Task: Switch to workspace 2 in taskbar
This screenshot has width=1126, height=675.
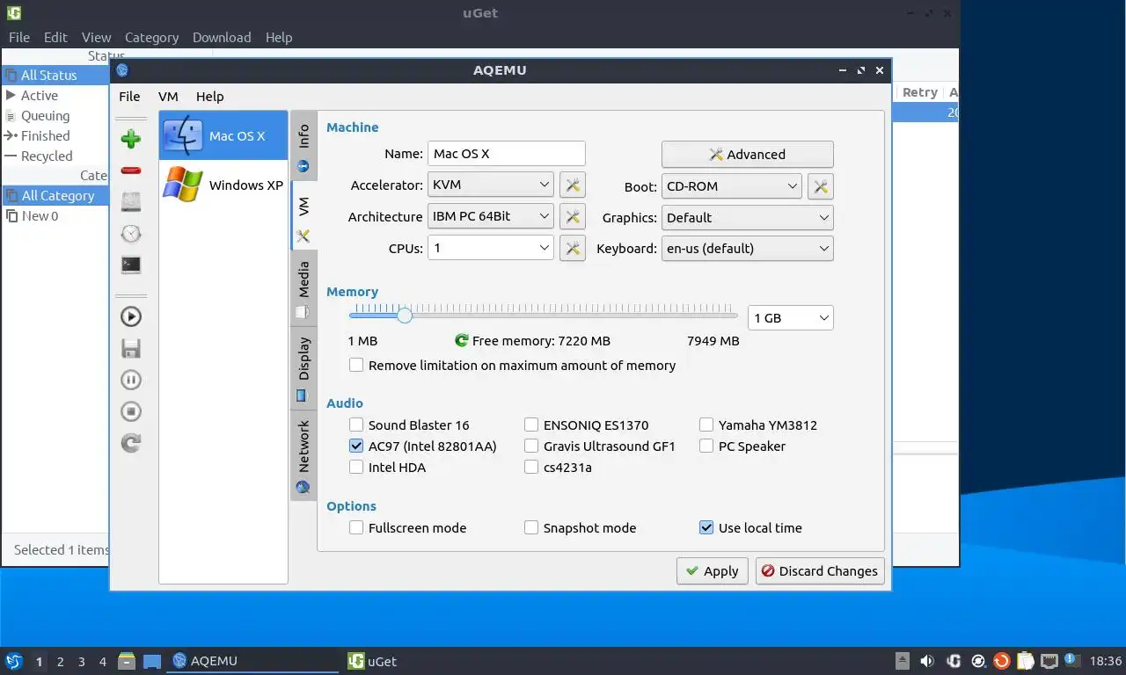Action: (60, 661)
